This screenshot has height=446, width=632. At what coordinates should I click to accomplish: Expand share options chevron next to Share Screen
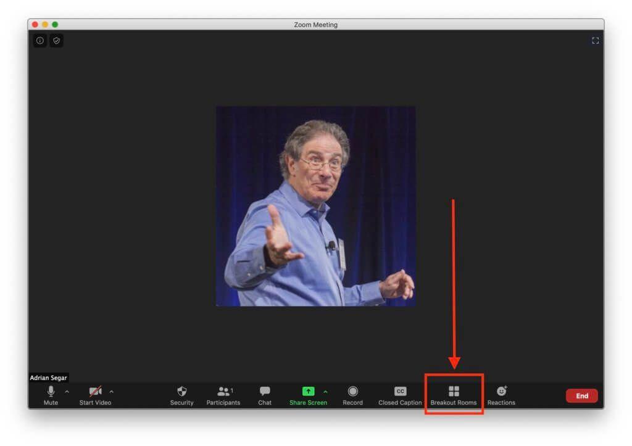(x=326, y=391)
